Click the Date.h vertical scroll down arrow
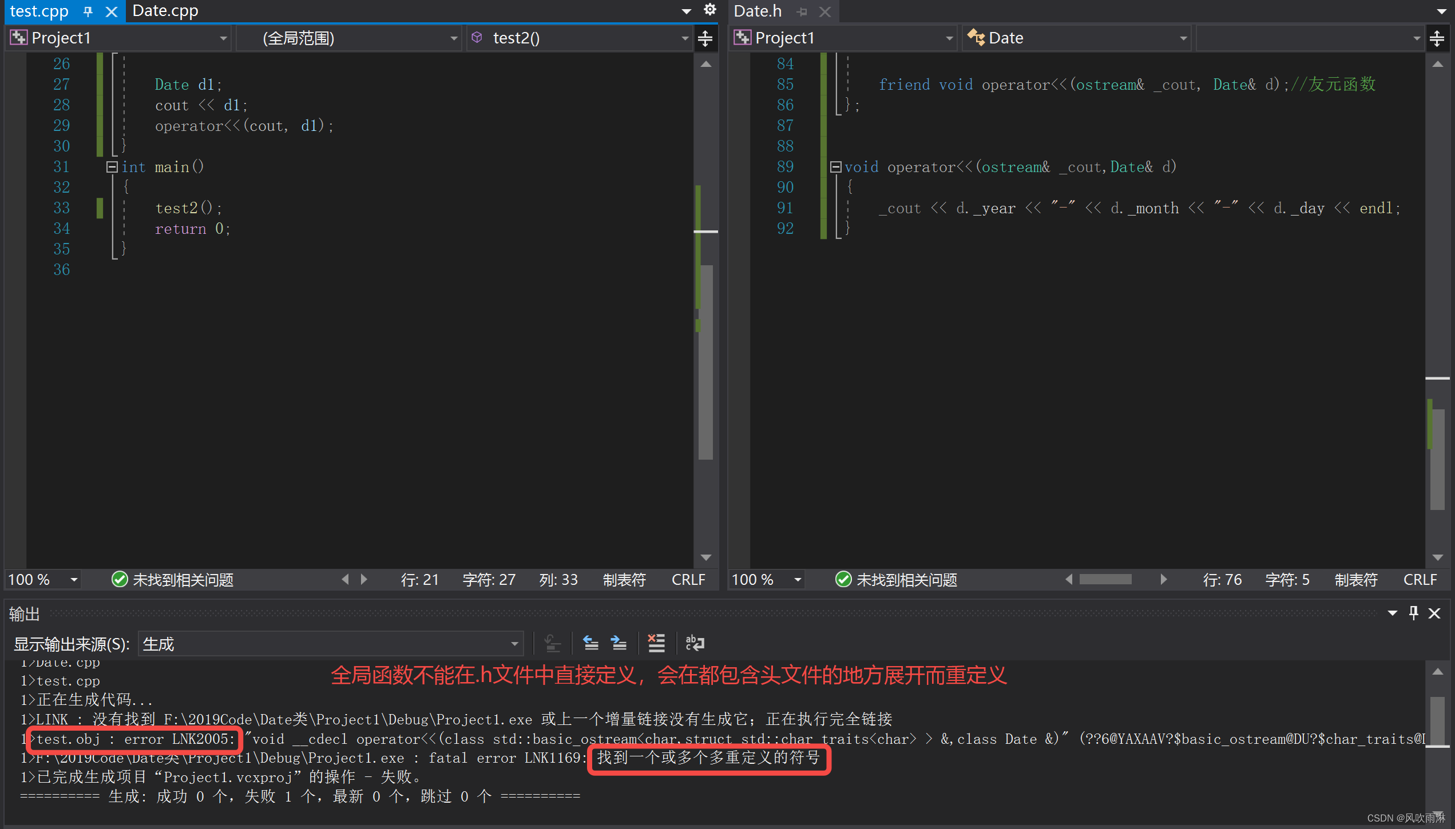This screenshot has width=1455, height=829. 1437,557
